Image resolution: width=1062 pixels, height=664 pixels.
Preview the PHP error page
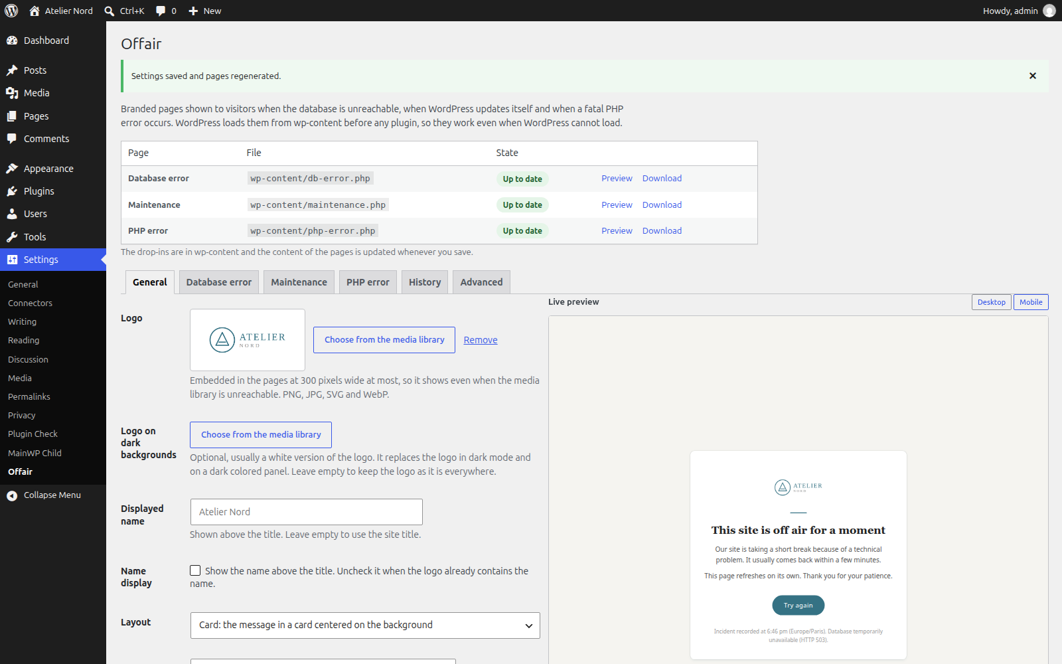(x=617, y=230)
